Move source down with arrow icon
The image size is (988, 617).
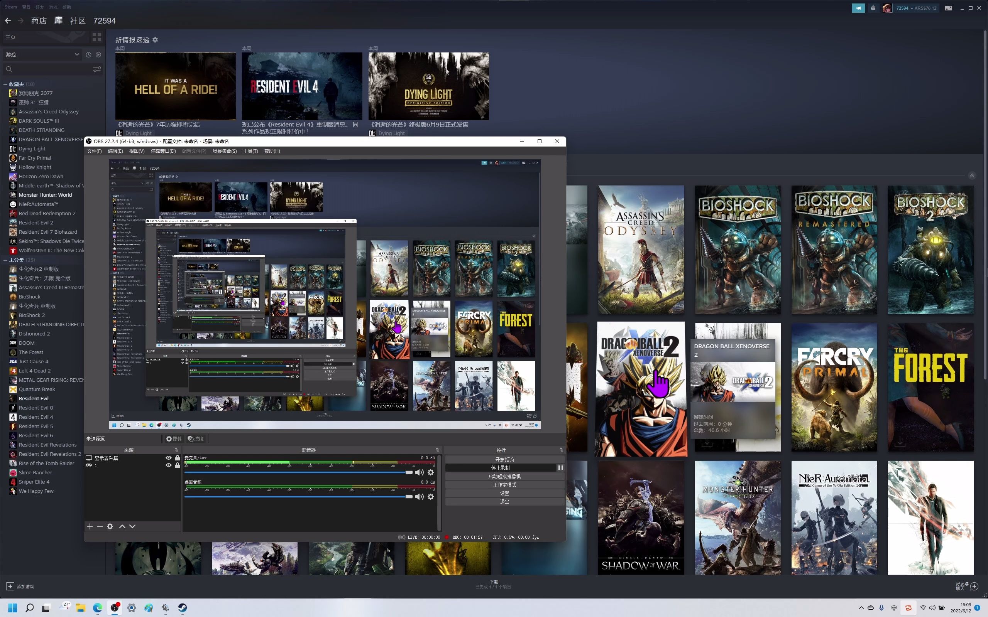pyautogui.click(x=132, y=526)
